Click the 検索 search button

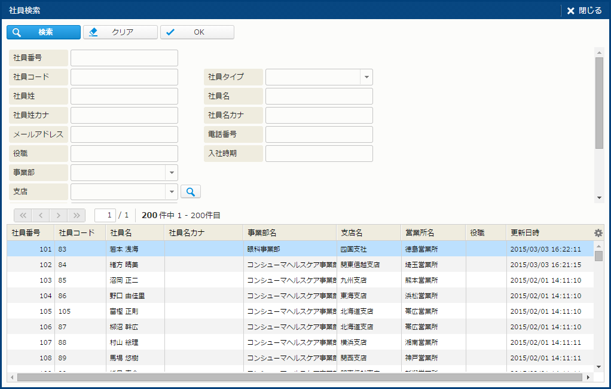tap(44, 32)
